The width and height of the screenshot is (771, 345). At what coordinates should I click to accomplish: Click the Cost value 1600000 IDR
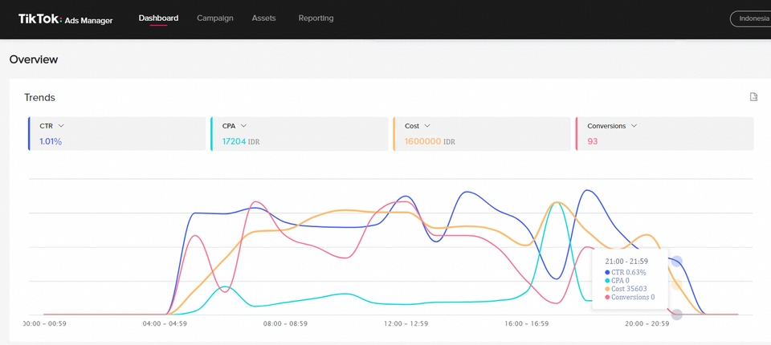click(x=430, y=141)
